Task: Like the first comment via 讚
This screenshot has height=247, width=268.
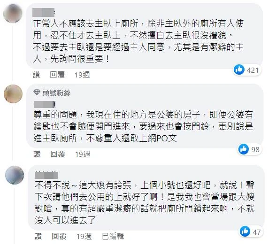Action: (x=37, y=75)
